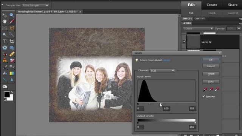Select the Rectangular Marquee tool
The width and height of the screenshot is (242, 136).
[5, 28]
